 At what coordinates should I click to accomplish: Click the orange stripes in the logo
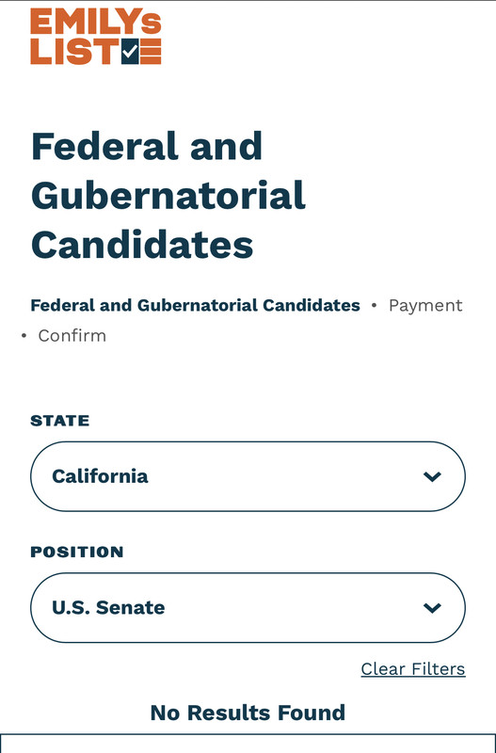(x=151, y=51)
